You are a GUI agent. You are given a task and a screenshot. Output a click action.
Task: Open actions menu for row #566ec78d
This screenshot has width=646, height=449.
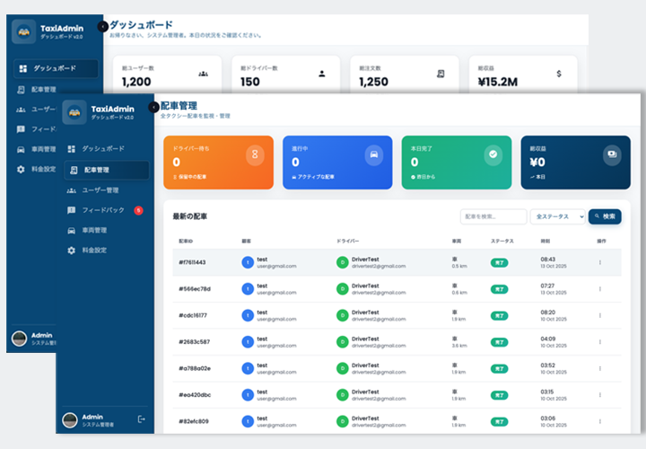coord(600,289)
